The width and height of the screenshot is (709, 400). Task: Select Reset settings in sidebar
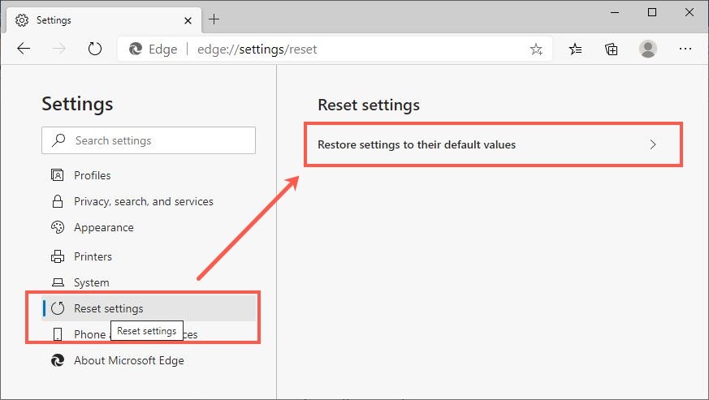[108, 308]
